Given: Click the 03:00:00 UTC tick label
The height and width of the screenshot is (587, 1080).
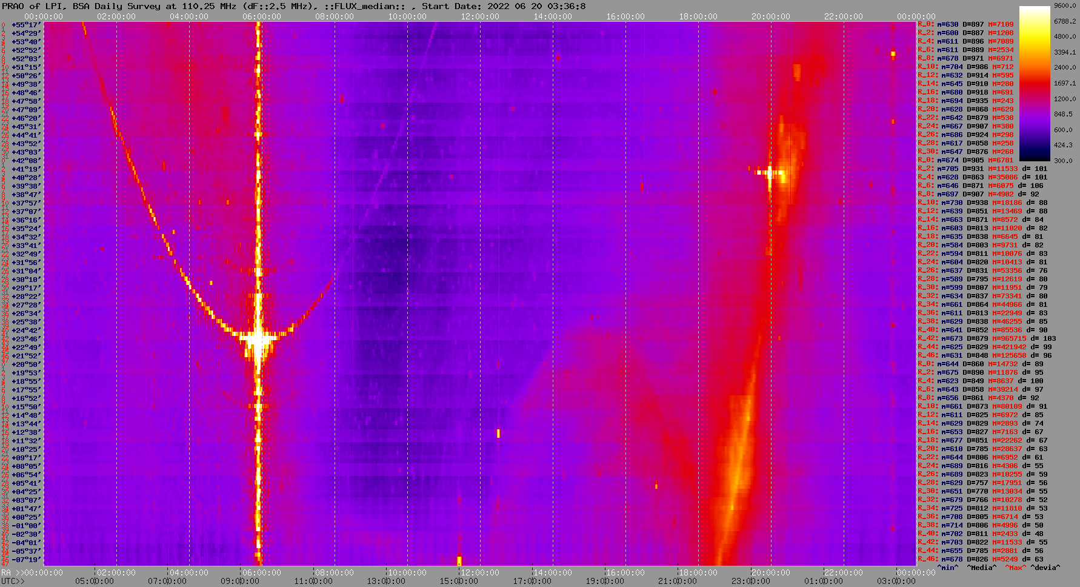Looking at the screenshot, I should [896, 581].
